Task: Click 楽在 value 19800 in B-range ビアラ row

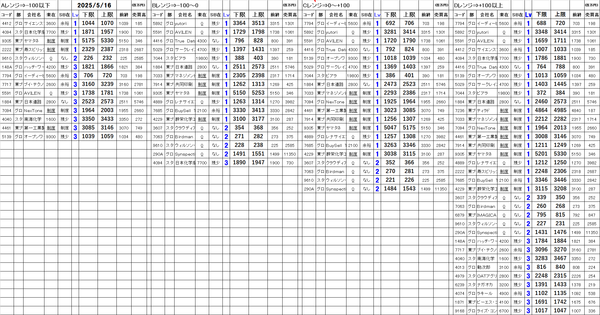Action: coord(202,58)
